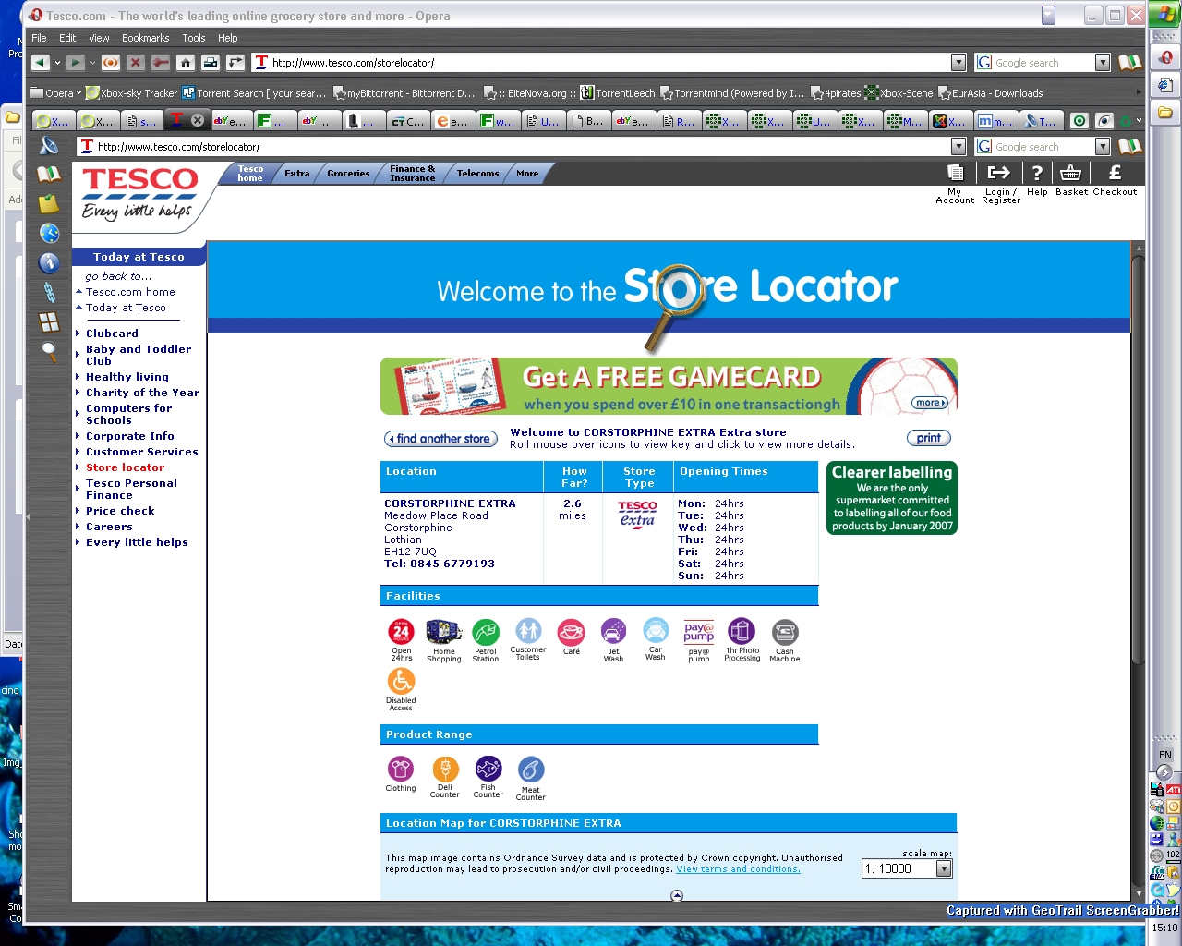
Task: Click the print icon in the toolbar
Action: point(211,63)
